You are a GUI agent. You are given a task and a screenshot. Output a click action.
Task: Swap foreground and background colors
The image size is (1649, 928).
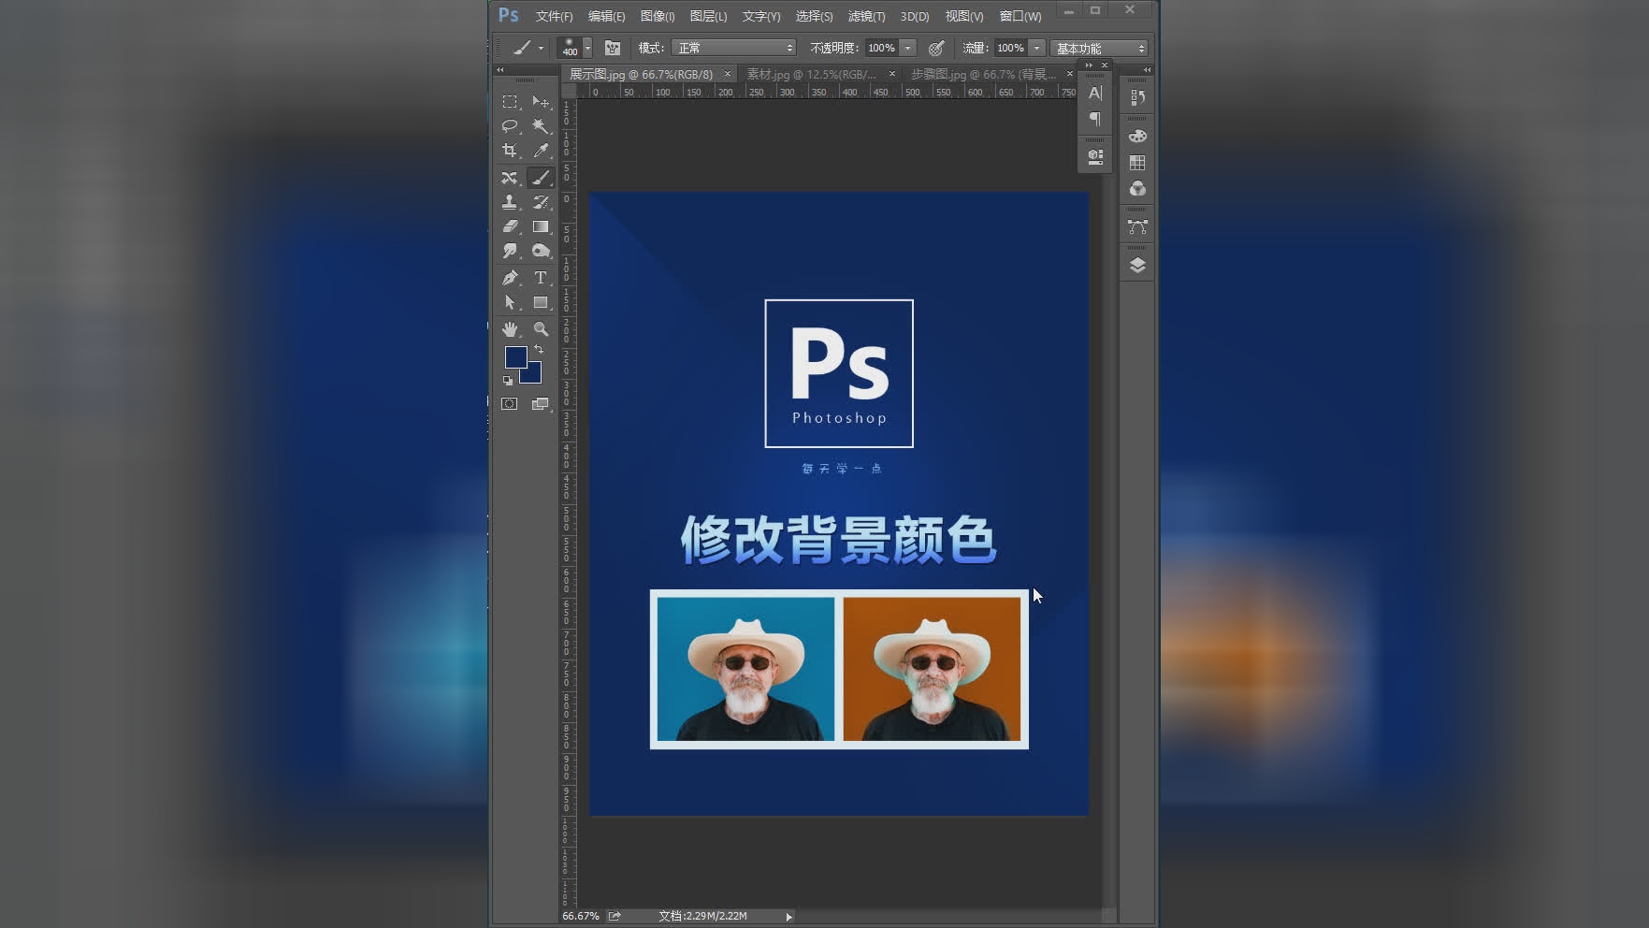click(539, 349)
